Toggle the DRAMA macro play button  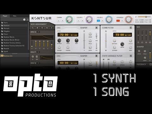[x=58, y=21]
